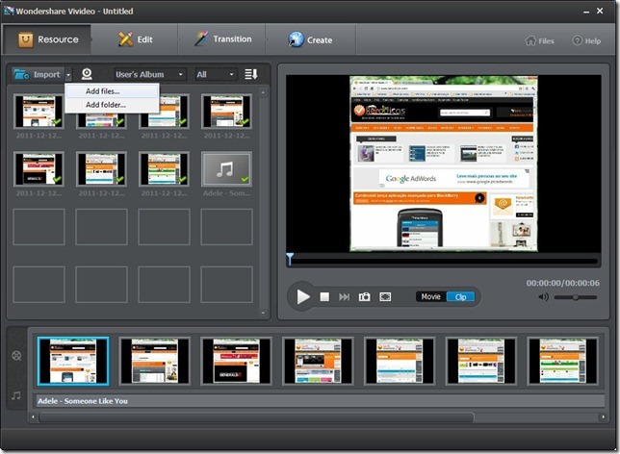
Task: Play the preview video
Action: [x=303, y=297]
